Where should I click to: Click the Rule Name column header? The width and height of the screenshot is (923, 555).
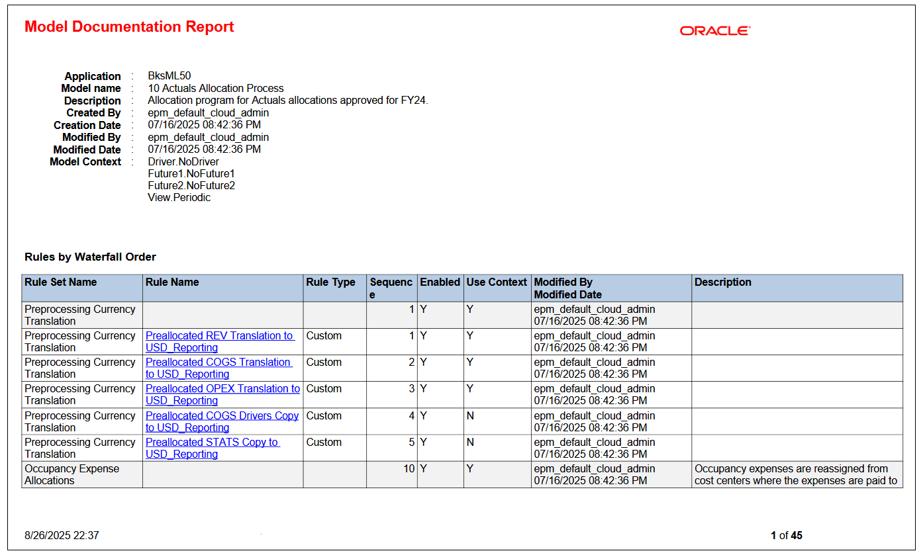pos(173,282)
